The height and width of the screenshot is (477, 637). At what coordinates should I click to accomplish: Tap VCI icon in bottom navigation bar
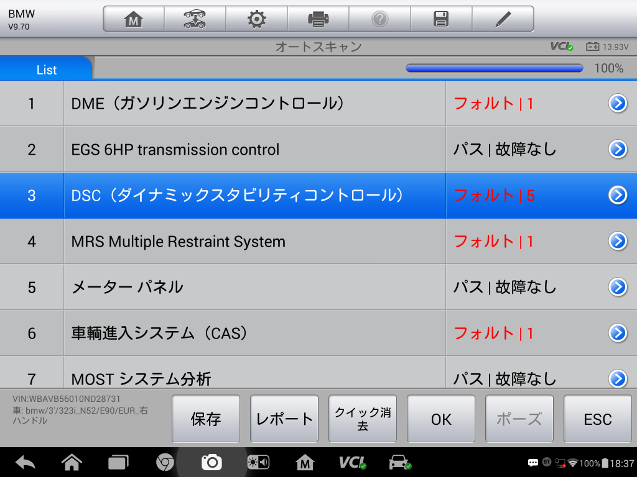[x=353, y=462]
